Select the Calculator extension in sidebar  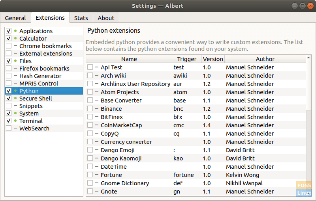coord(33,39)
